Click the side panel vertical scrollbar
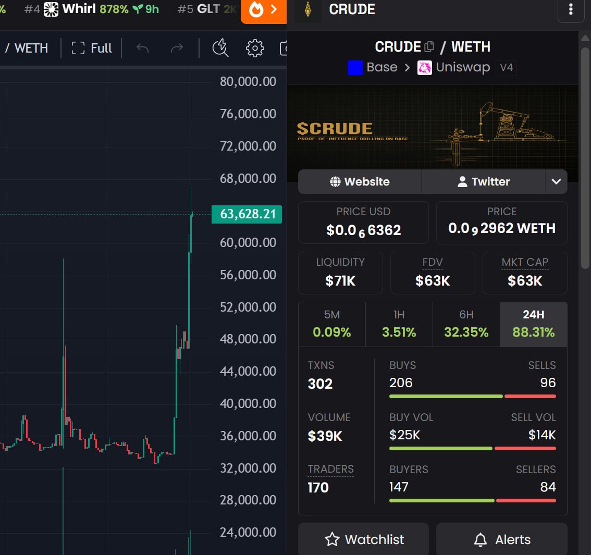591x555 pixels. click(585, 158)
